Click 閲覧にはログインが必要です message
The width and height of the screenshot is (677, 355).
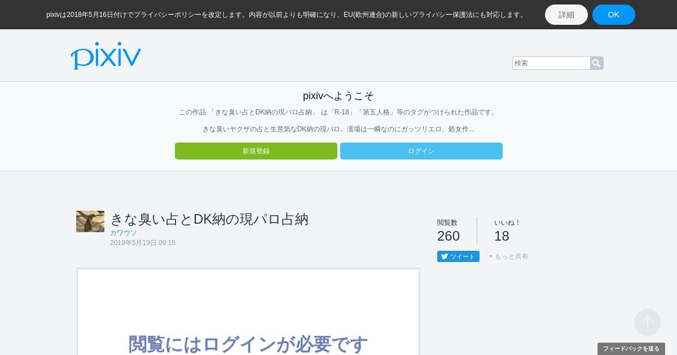click(x=248, y=344)
